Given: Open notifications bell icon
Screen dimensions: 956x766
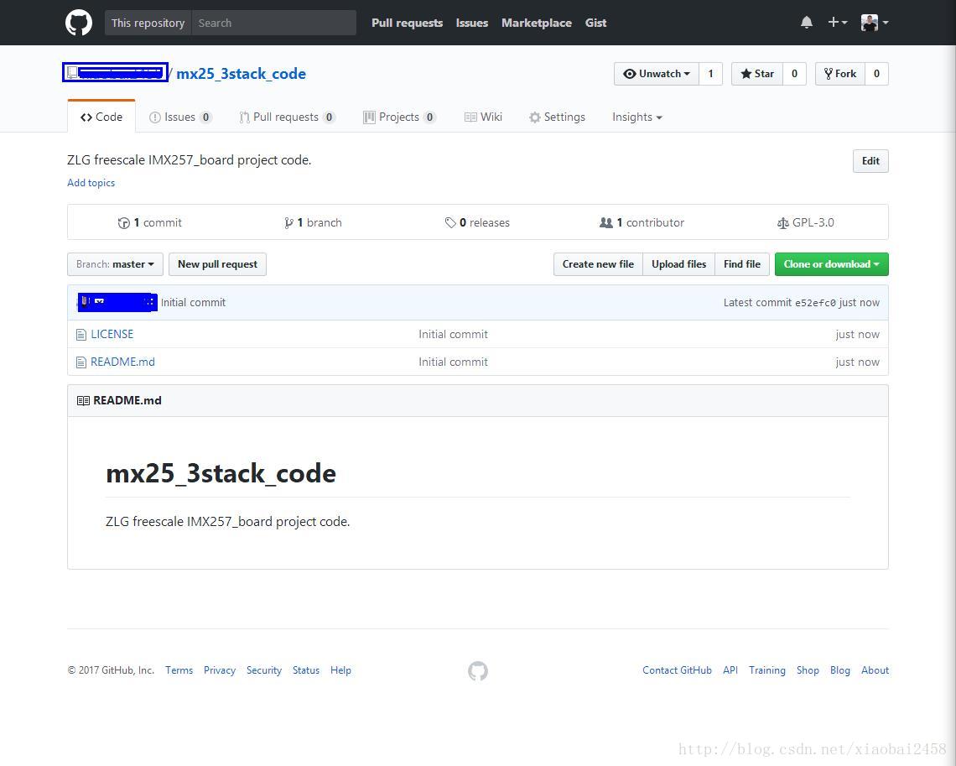Looking at the screenshot, I should click(x=807, y=23).
